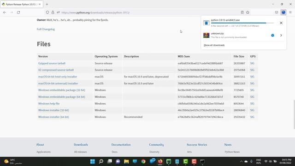Open the Firefox application menu

coord(290,12)
